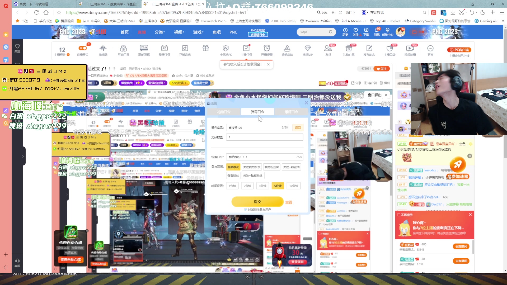
Task: Expand 游戏 dropdown in Douyu nav
Action: pos(198,32)
